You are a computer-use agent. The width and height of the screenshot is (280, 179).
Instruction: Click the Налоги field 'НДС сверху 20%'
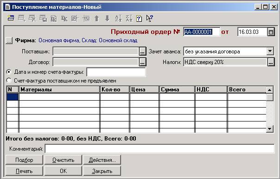point(225,62)
